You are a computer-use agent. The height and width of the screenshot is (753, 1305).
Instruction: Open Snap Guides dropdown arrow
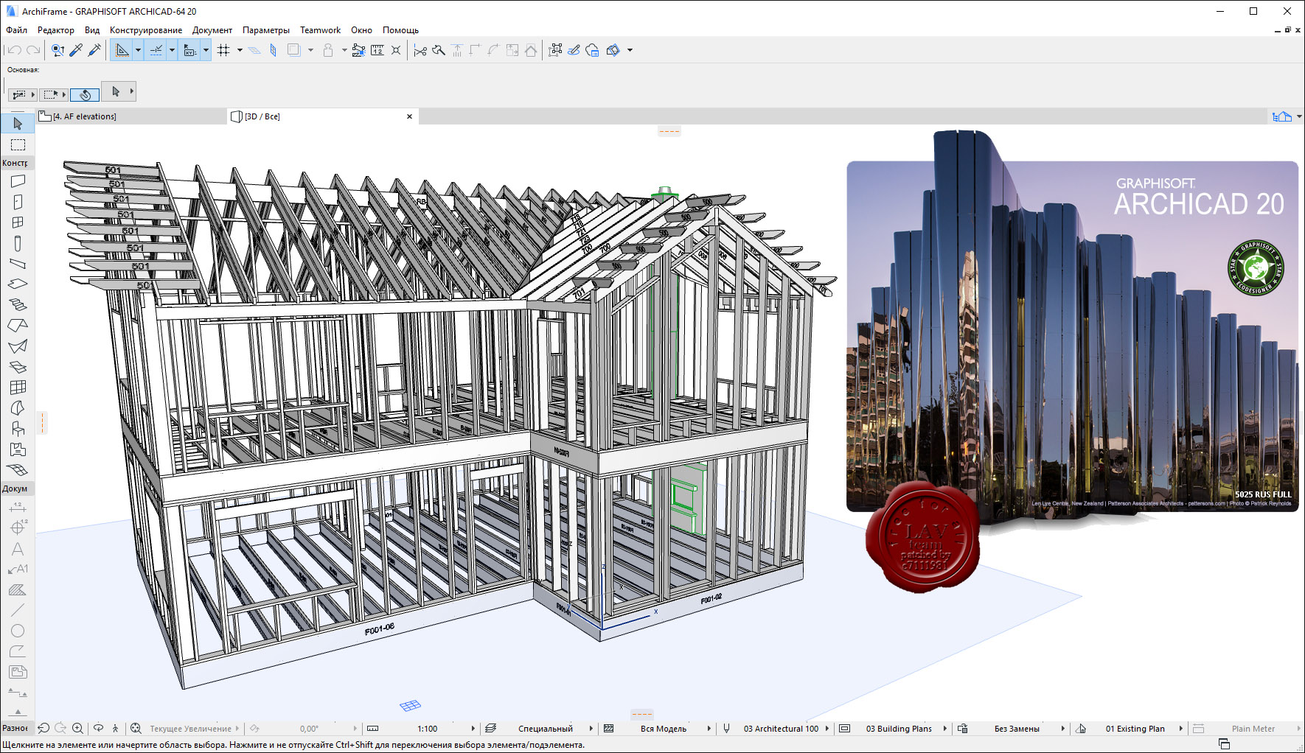click(x=172, y=50)
